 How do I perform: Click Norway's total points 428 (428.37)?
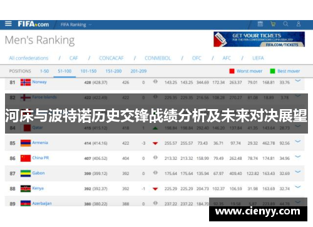[96, 83]
